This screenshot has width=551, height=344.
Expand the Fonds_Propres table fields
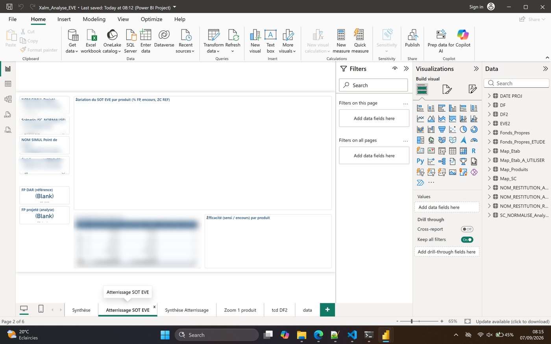click(489, 132)
